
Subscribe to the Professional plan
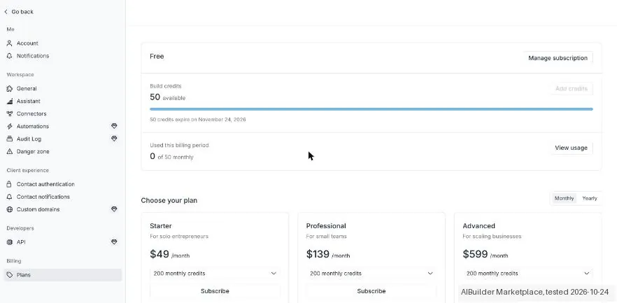coord(371,291)
